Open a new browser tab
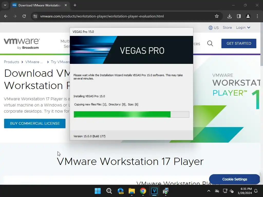Screen dimensions: 263x197 pos(75,5)
